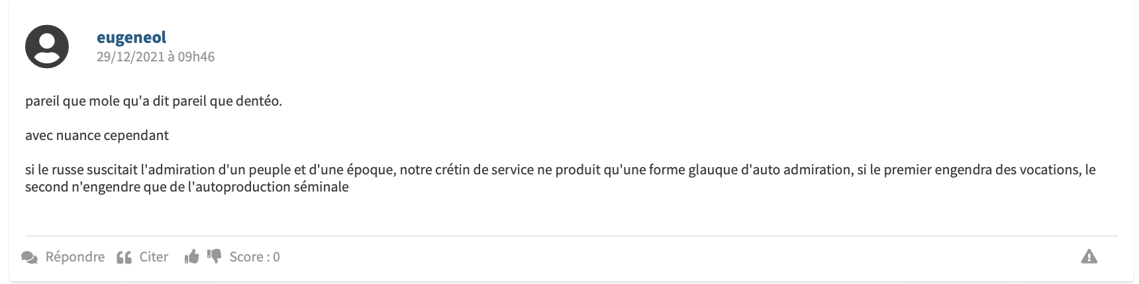1139x284 pixels.
Task: Report comment using warning triangle icon
Action: [1089, 257]
